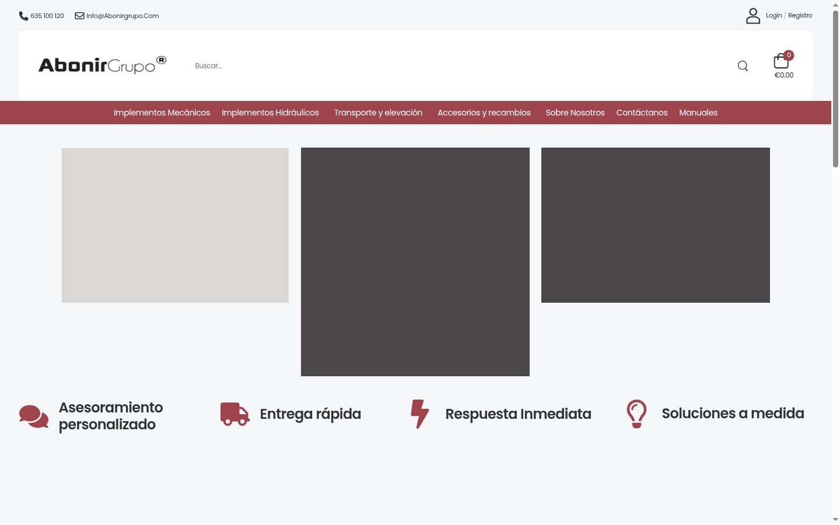Image resolution: width=840 pixels, height=525 pixels.
Task: Call phone number 635 100 120
Action: (47, 16)
